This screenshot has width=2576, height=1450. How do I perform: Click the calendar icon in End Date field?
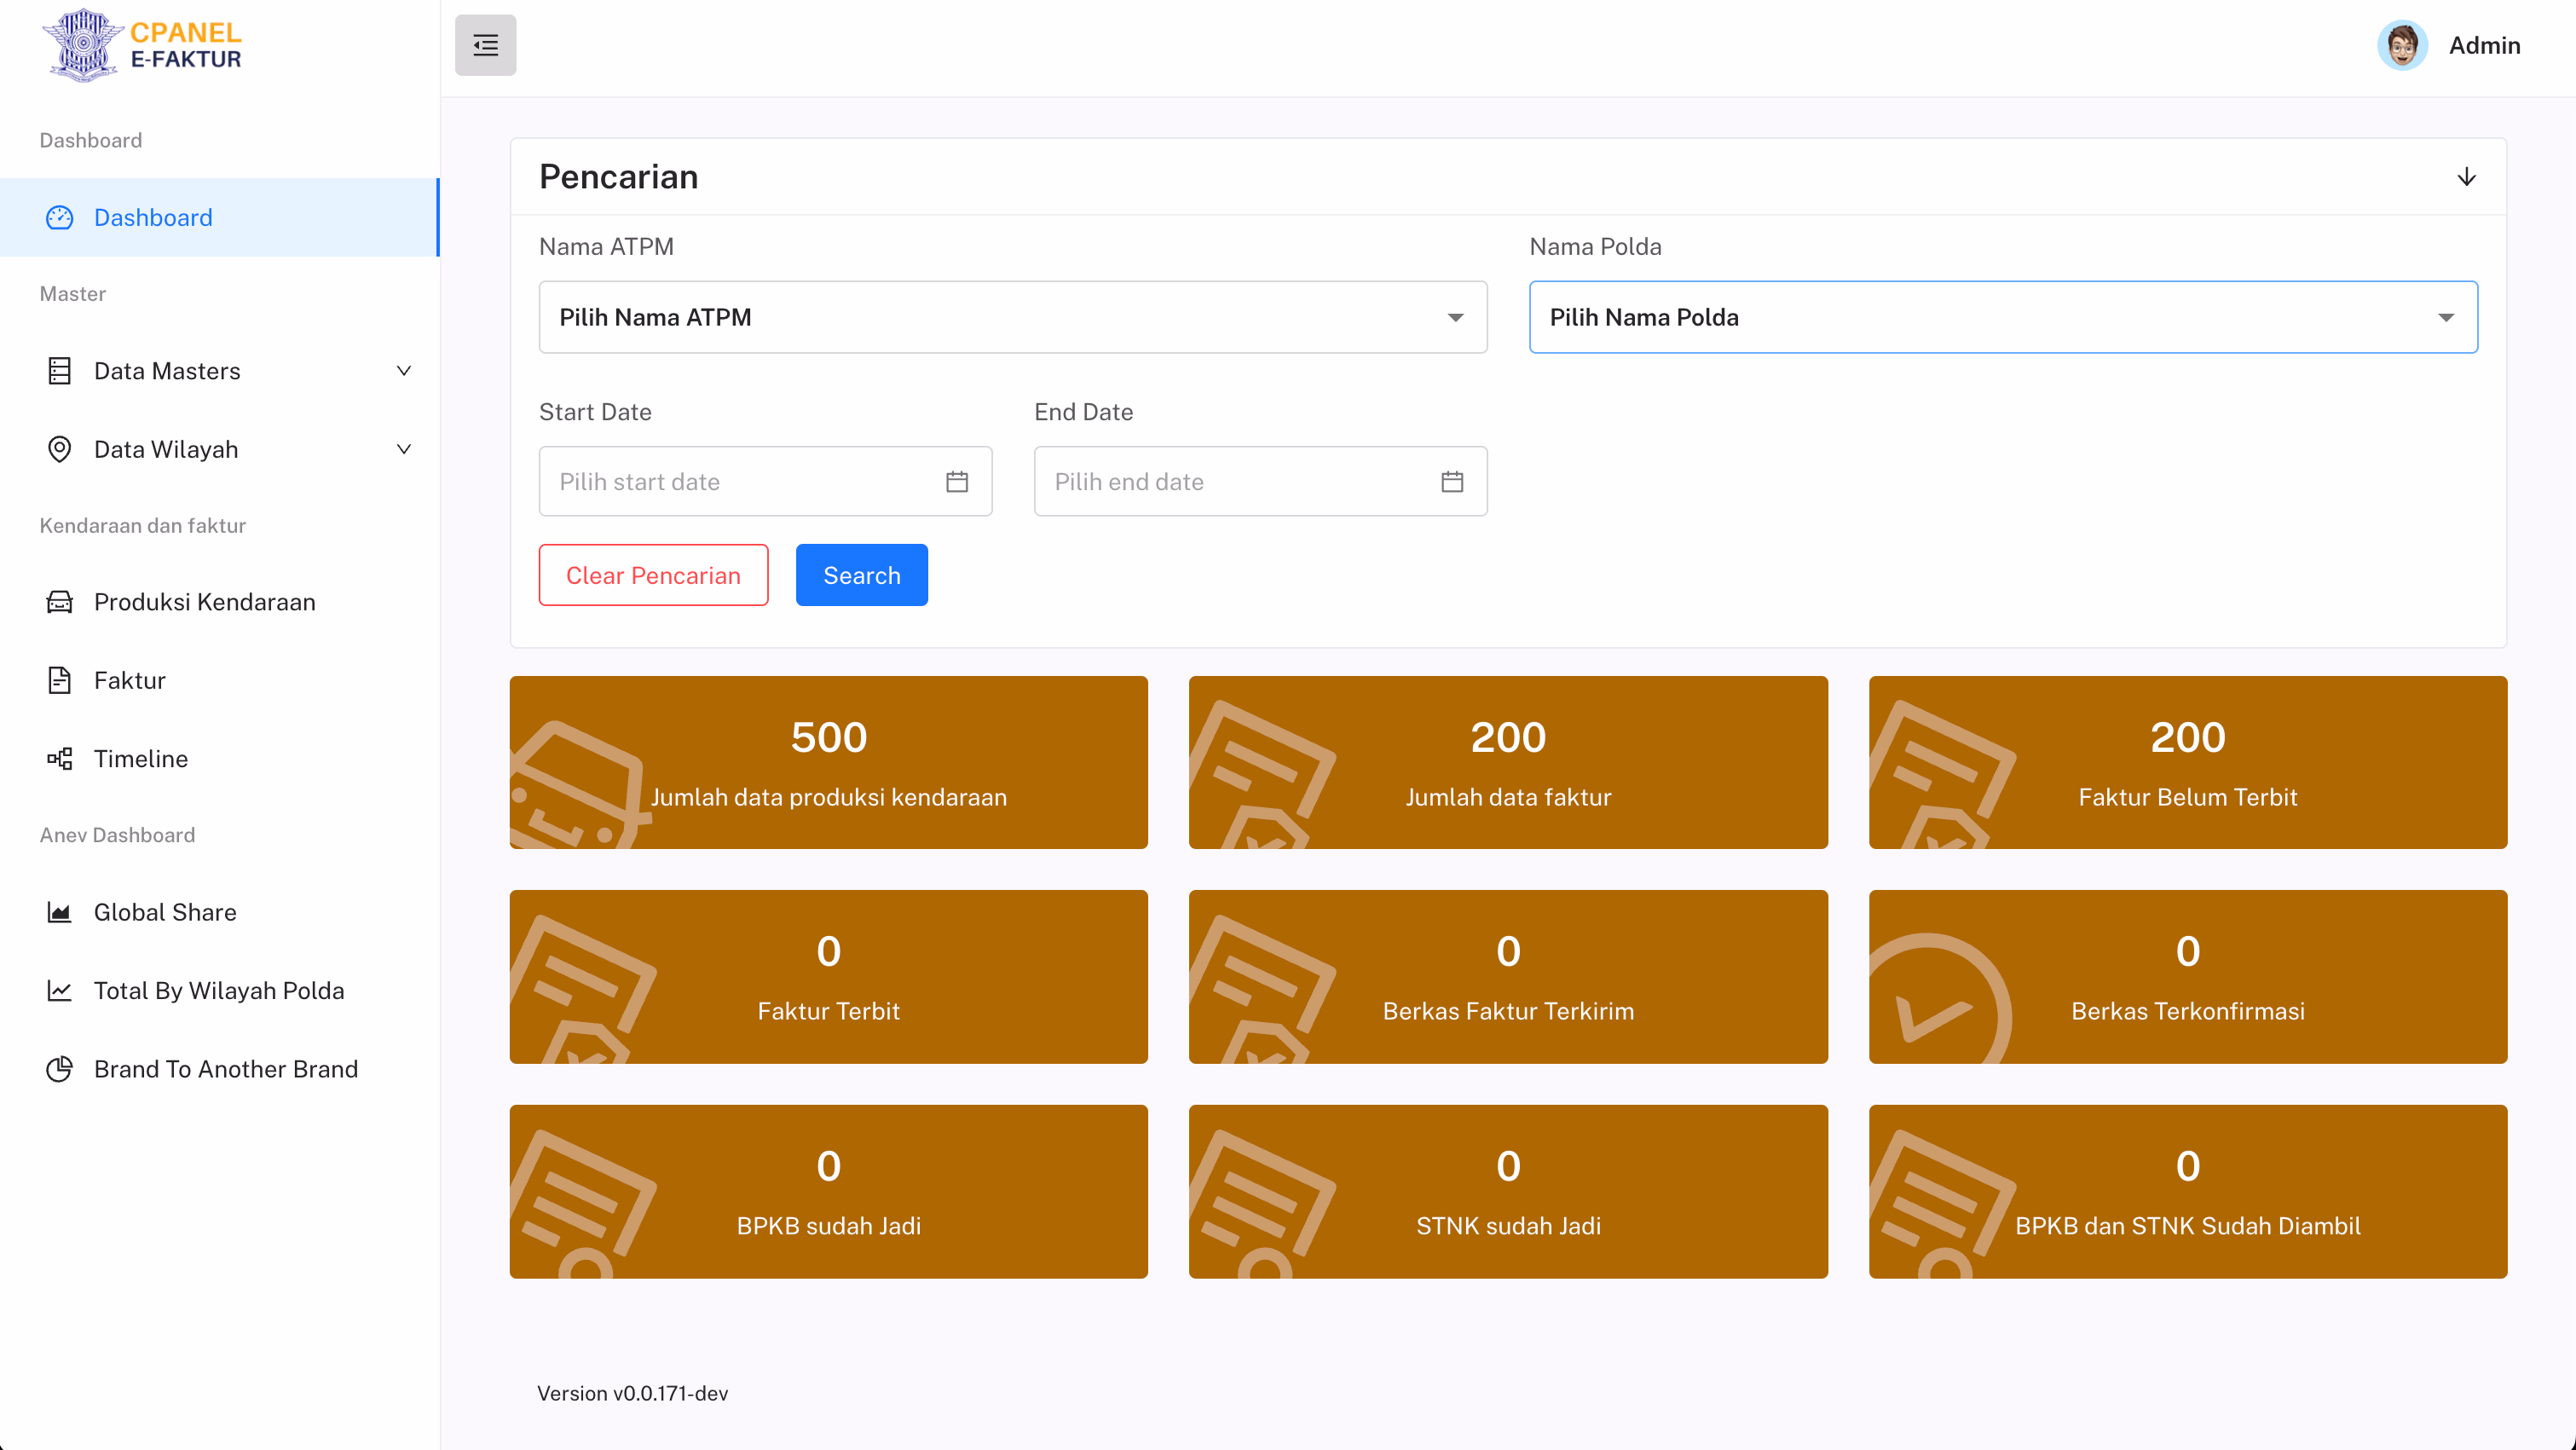click(1452, 482)
